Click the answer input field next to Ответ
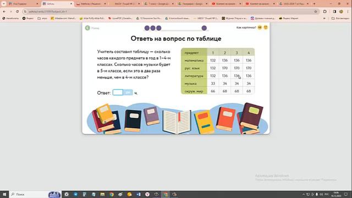The image size is (352, 198). tap(118, 92)
